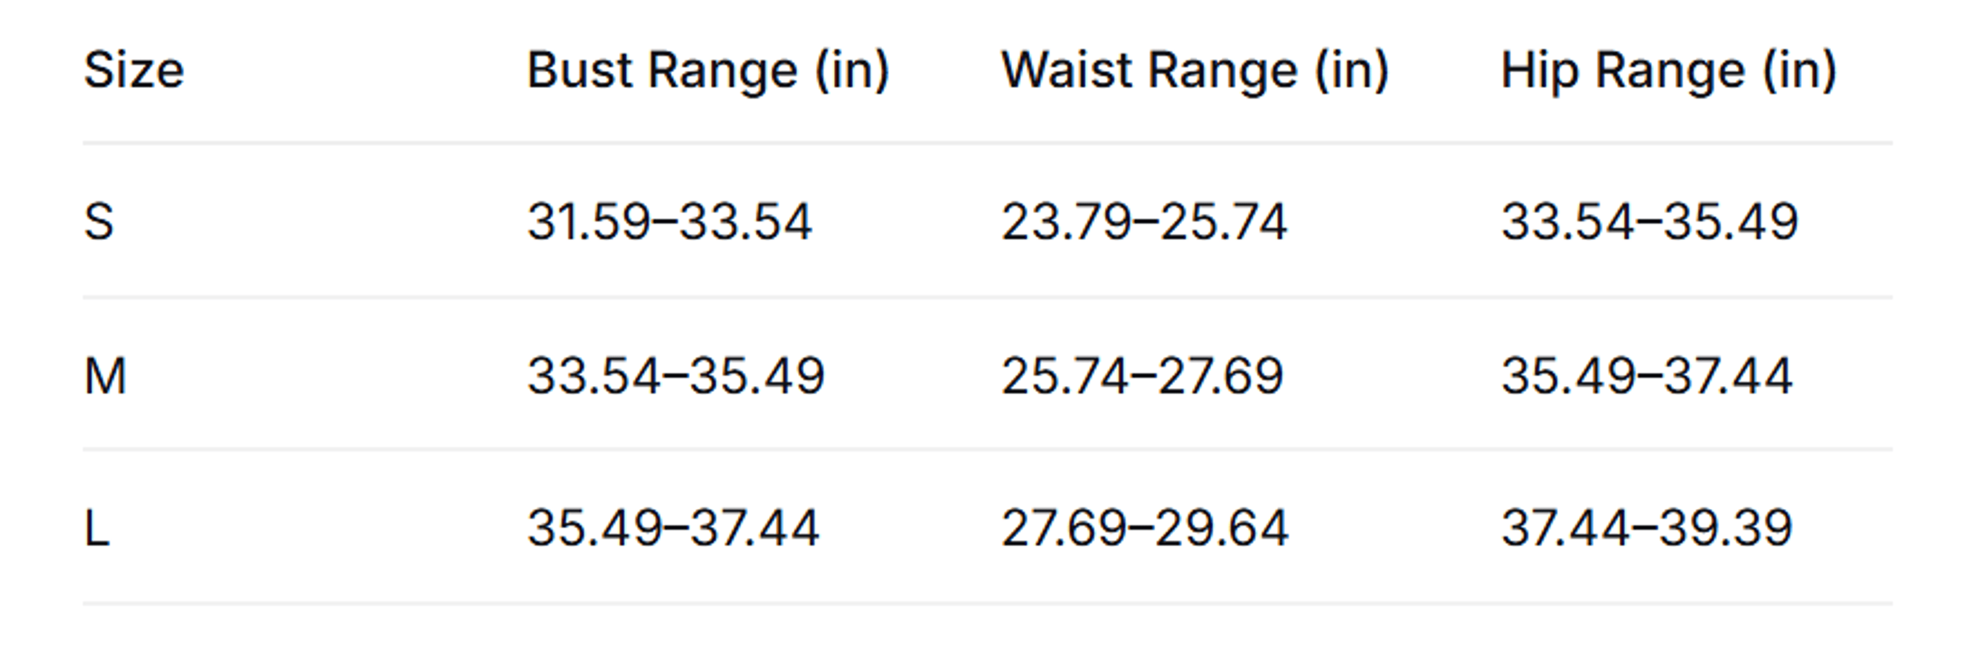Click waist value 23.79–25.74

coord(1144,221)
